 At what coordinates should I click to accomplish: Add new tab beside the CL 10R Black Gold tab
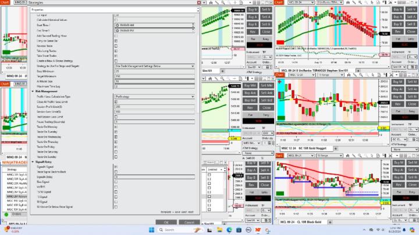point(330,222)
